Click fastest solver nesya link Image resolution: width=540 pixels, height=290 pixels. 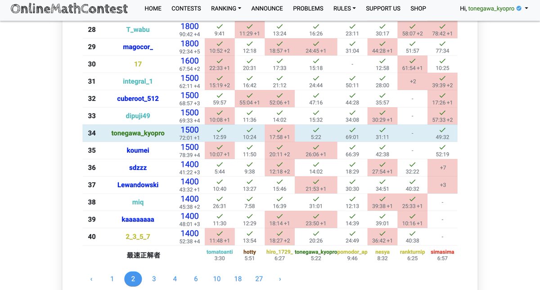coord(382,252)
